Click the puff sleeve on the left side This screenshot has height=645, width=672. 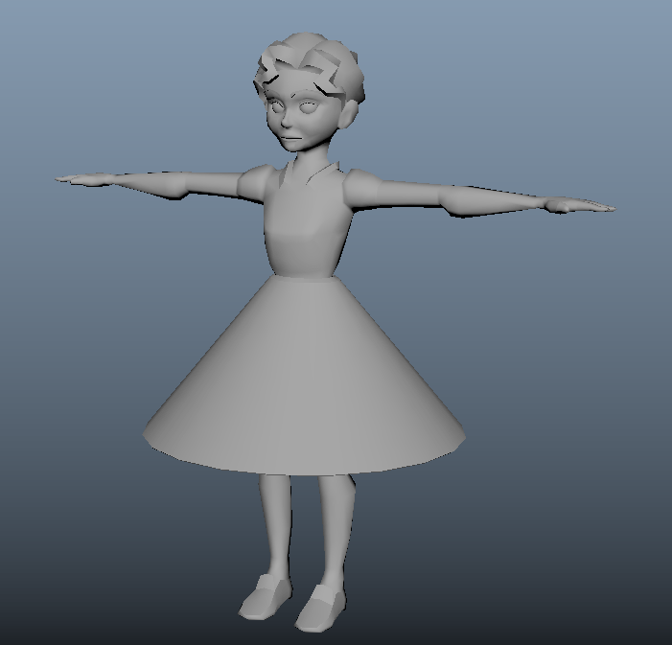[x=256, y=182]
